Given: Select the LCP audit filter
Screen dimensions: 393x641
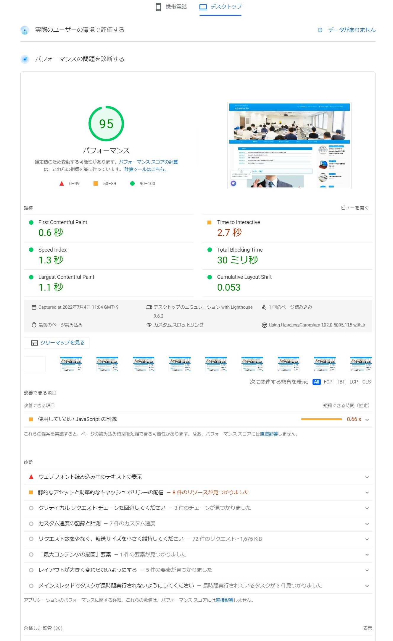Looking at the screenshot, I should click(x=354, y=382).
